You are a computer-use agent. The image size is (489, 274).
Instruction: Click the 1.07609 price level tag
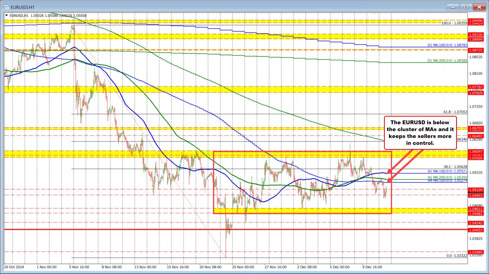[x=476, y=93]
